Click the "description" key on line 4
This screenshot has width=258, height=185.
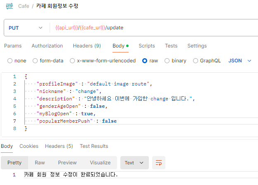[x=56, y=99]
